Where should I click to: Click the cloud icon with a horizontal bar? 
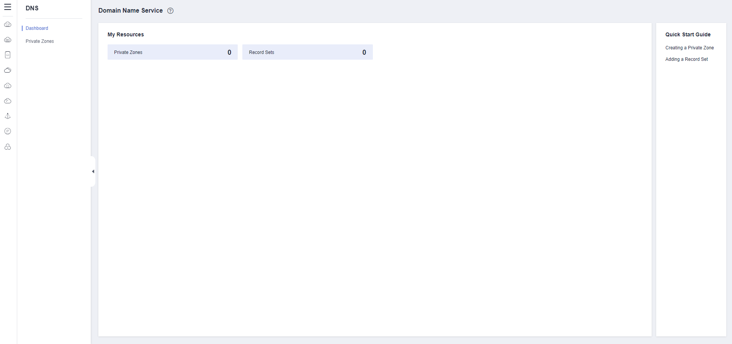(8, 40)
